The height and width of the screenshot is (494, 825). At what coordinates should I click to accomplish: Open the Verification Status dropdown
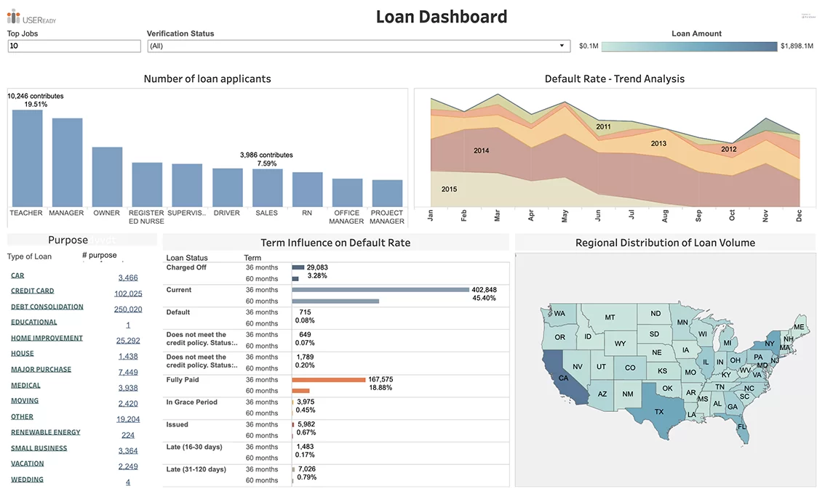pyautogui.click(x=359, y=46)
